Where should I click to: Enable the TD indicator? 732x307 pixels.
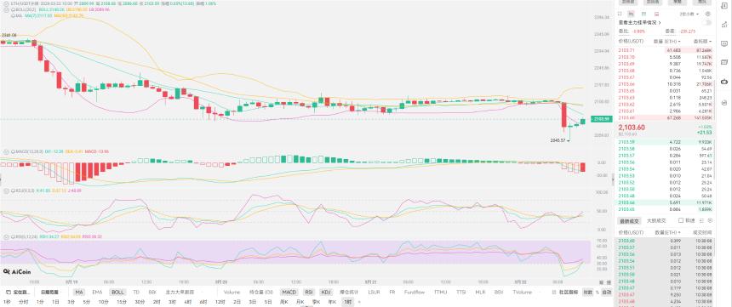coord(136,292)
